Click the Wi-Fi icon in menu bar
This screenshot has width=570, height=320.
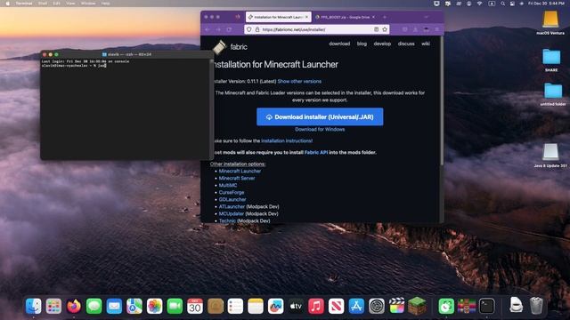coord(480,4)
